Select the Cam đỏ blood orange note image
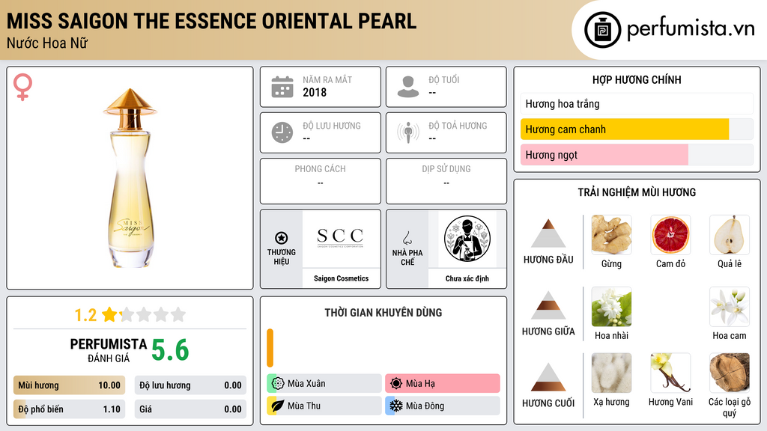 pos(670,235)
